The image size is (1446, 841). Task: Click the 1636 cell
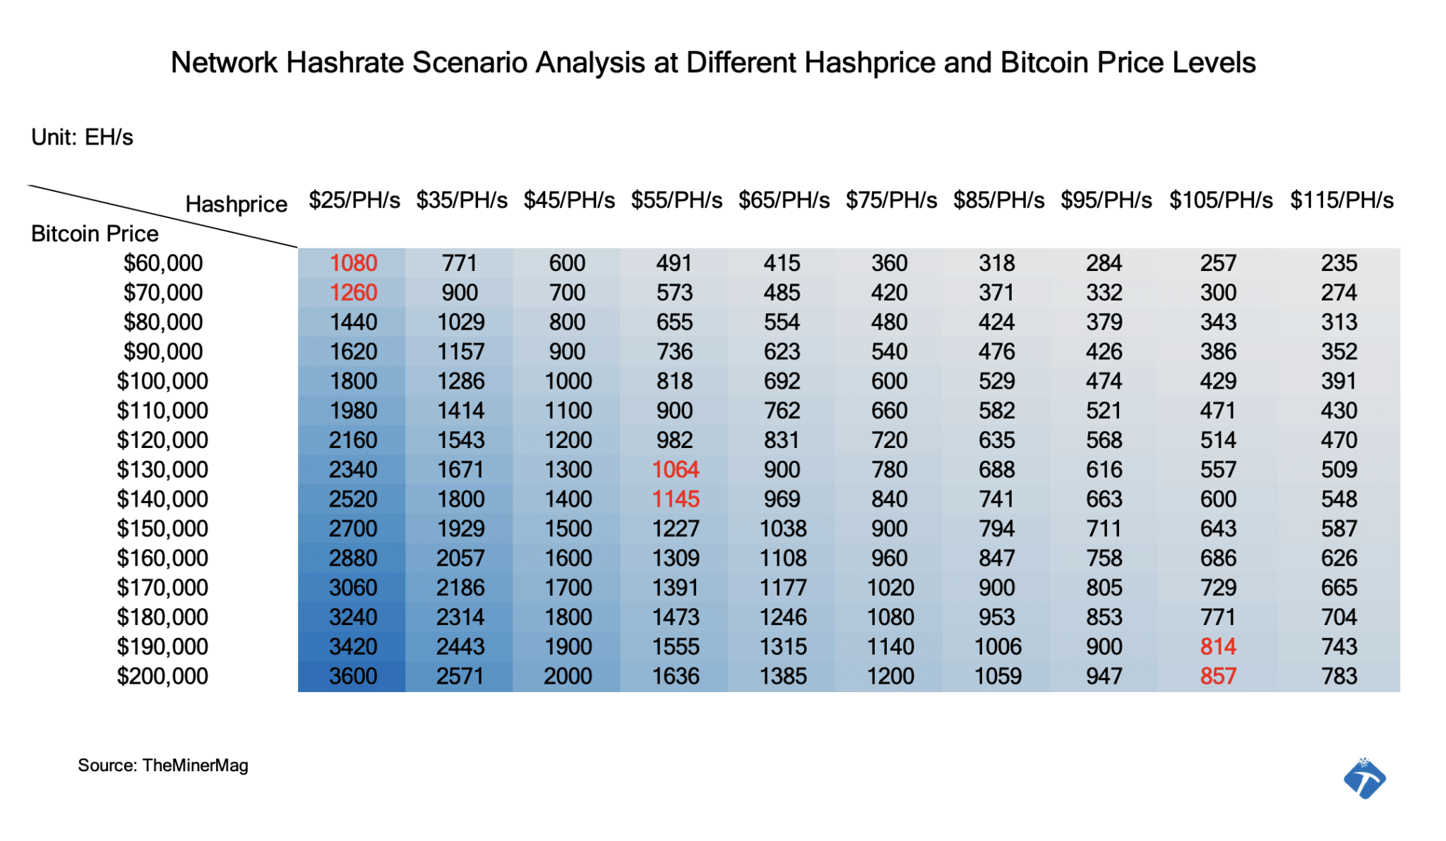676,676
